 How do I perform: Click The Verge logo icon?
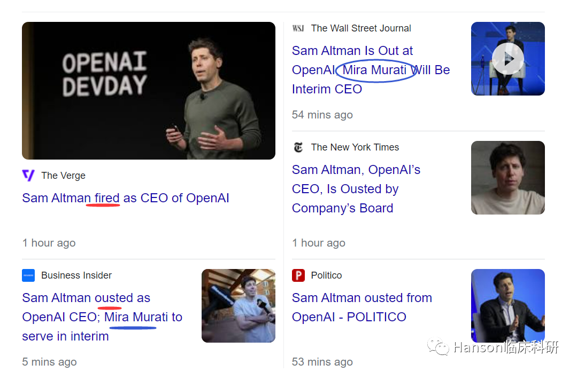click(28, 176)
